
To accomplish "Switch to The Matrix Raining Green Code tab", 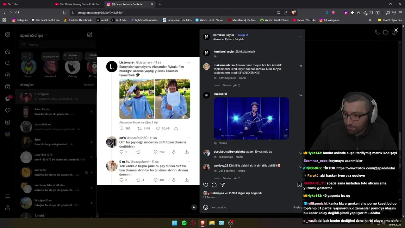I will pyautogui.click(x=78, y=4).
